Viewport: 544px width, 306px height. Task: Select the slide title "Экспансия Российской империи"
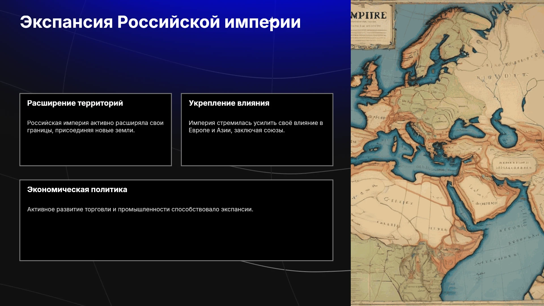point(160,22)
